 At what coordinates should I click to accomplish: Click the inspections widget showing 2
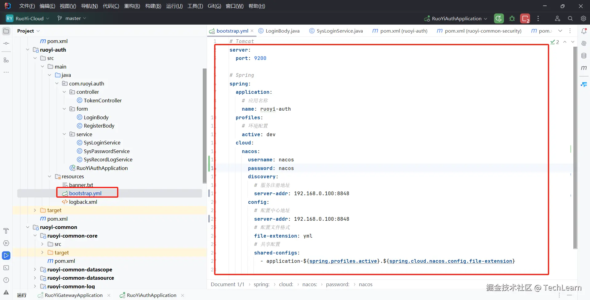555,42
